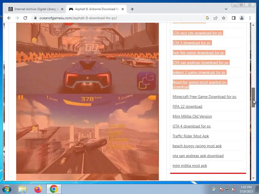
Task: Reload the current page
Action: point(25,18)
